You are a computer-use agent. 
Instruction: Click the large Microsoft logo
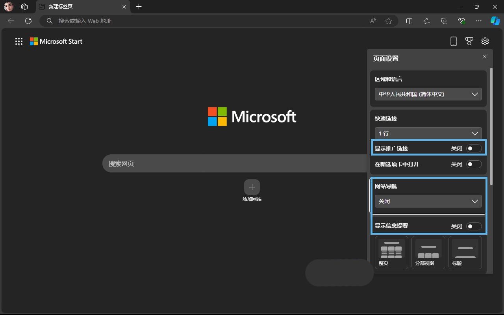[x=252, y=117]
